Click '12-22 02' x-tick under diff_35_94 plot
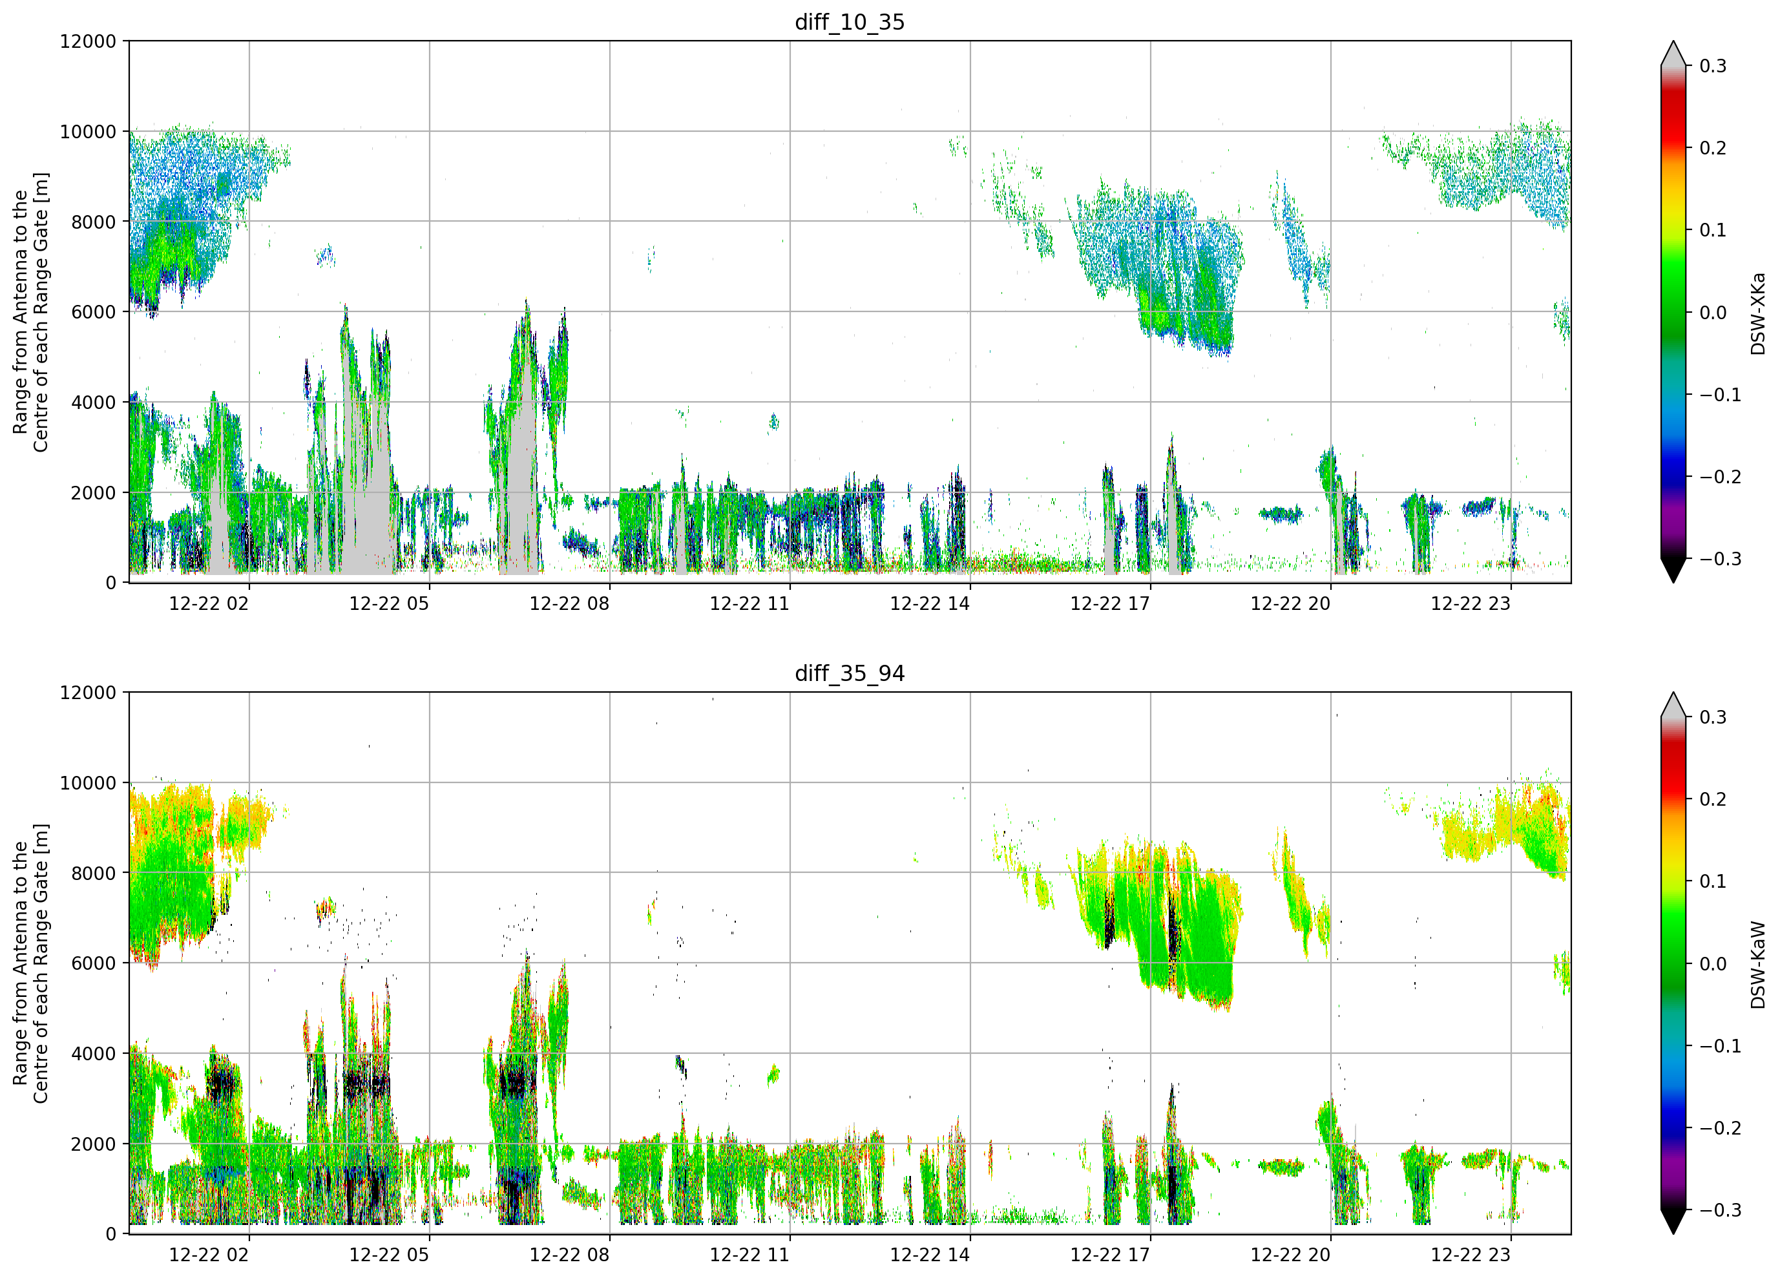The image size is (1780, 1278). (209, 1255)
